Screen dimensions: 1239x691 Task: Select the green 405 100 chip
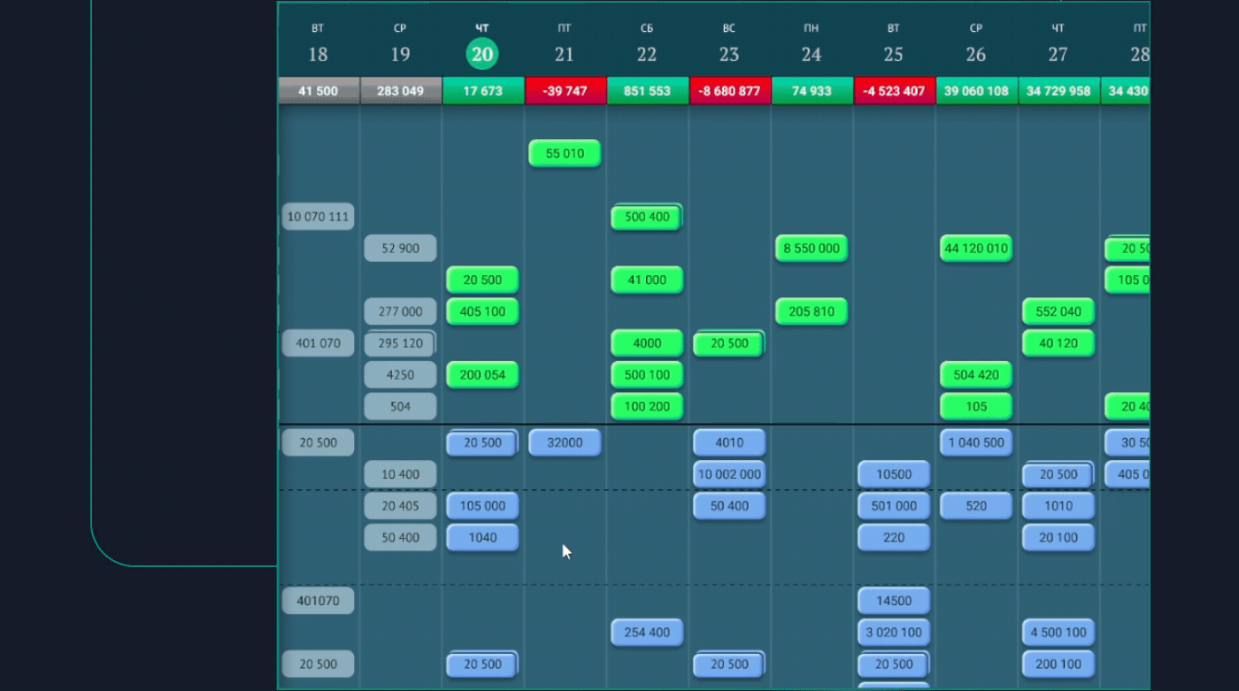[482, 311]
